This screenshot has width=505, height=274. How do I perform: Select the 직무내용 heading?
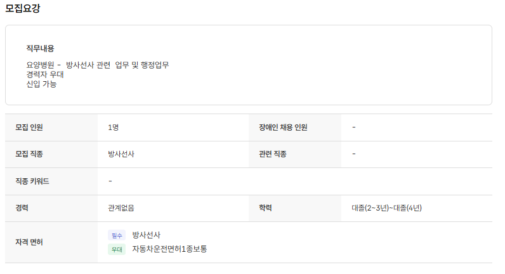(40, 48)
